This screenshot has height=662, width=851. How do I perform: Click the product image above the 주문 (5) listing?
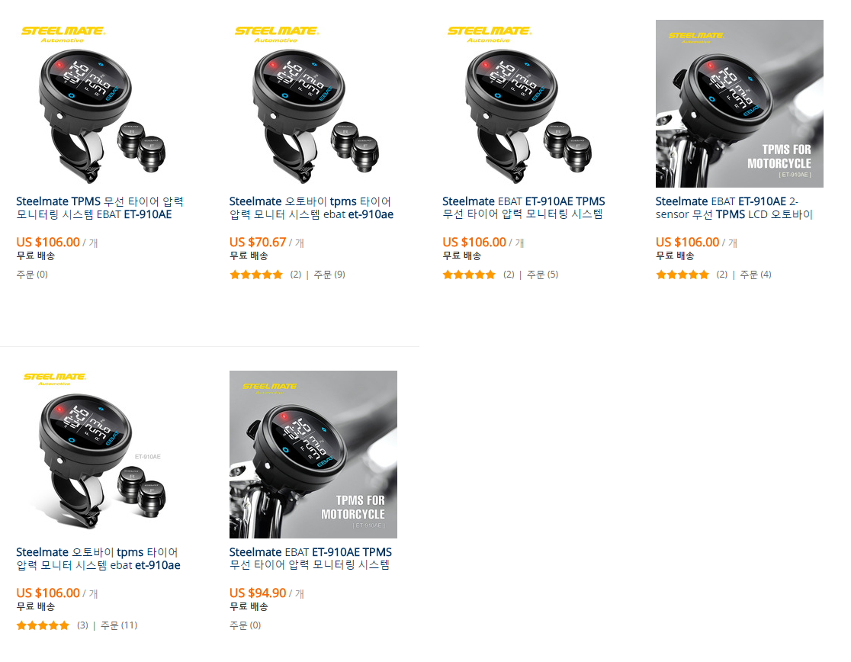point(526,104)
